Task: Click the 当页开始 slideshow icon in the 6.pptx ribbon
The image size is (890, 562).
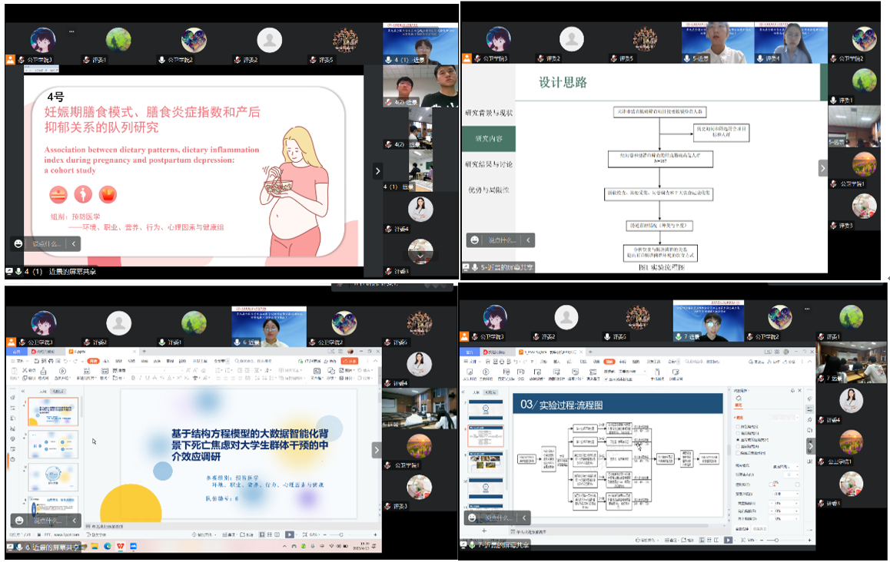Action: coord(62,372)
